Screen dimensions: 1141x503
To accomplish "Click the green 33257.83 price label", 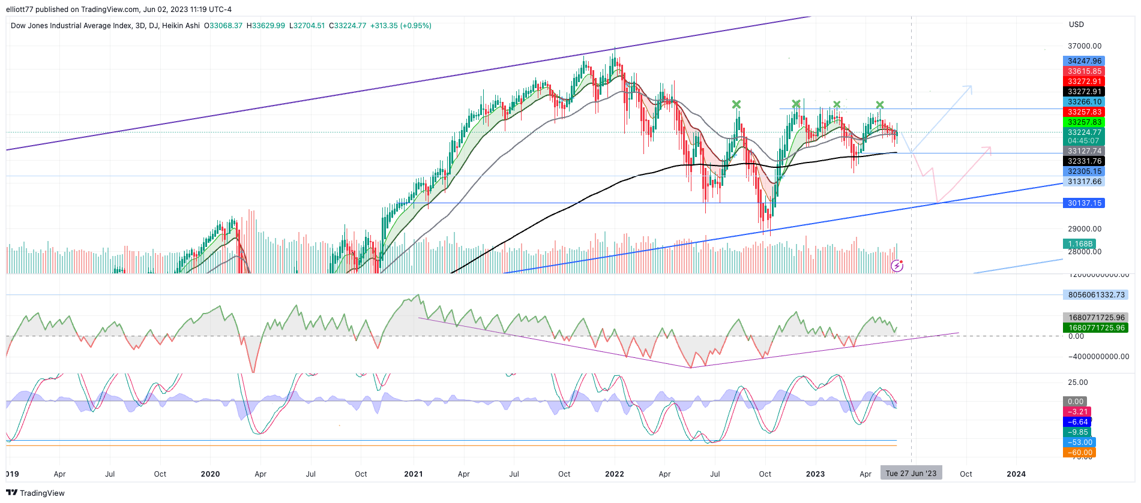I will [1084, 122].
